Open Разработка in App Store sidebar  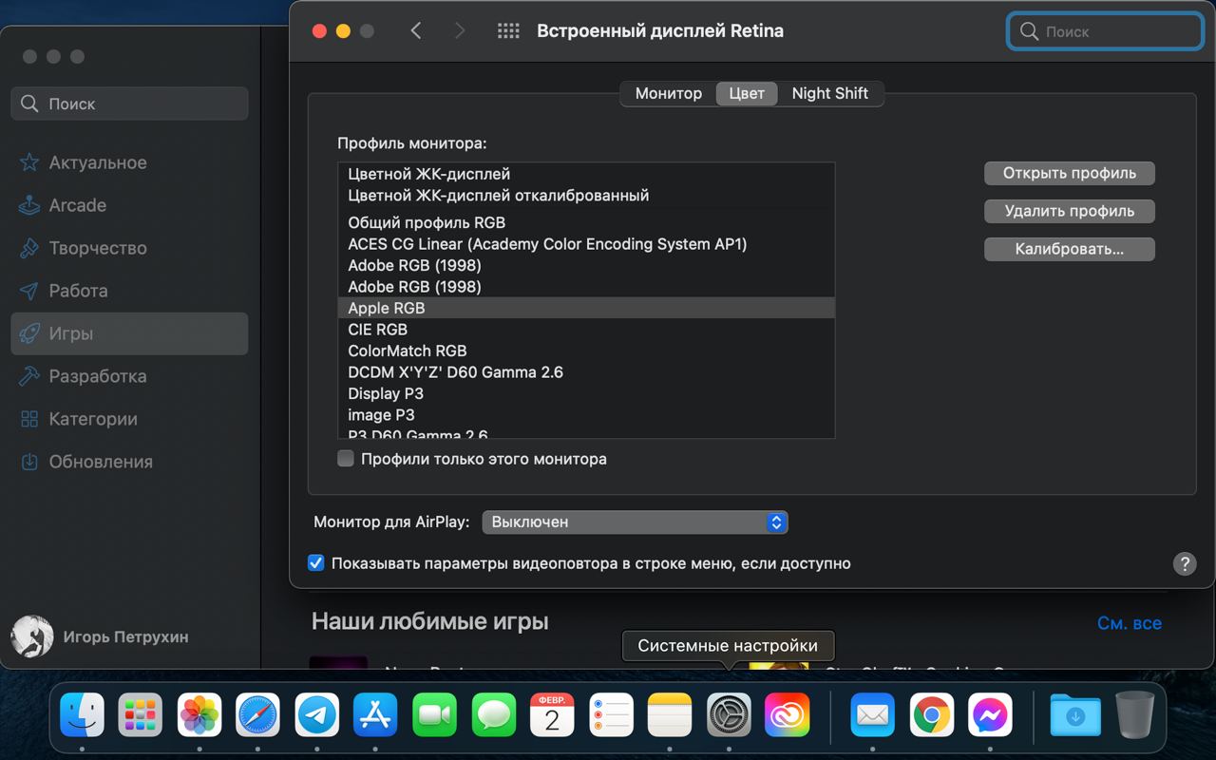129,376
